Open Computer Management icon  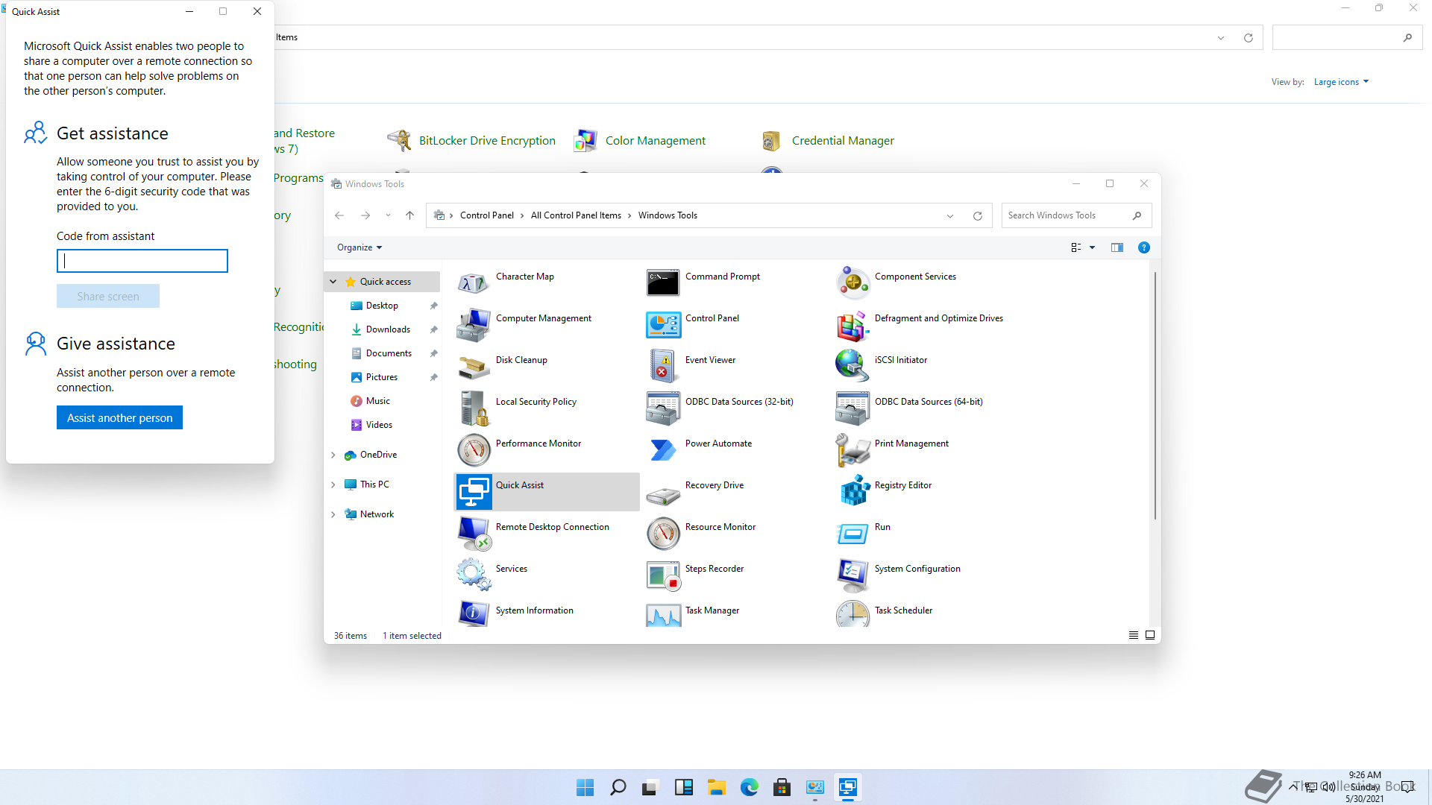(x=473, y=325)
